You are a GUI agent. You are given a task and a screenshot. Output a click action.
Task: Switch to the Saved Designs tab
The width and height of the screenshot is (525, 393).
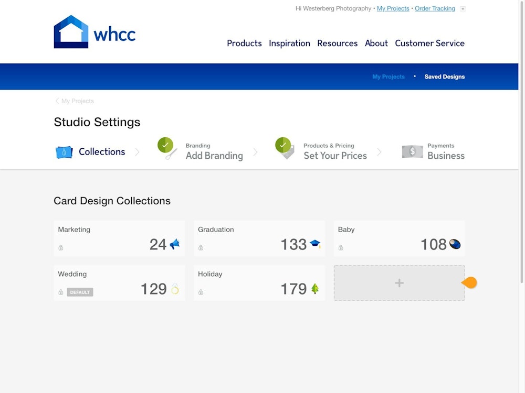point(444,77)
